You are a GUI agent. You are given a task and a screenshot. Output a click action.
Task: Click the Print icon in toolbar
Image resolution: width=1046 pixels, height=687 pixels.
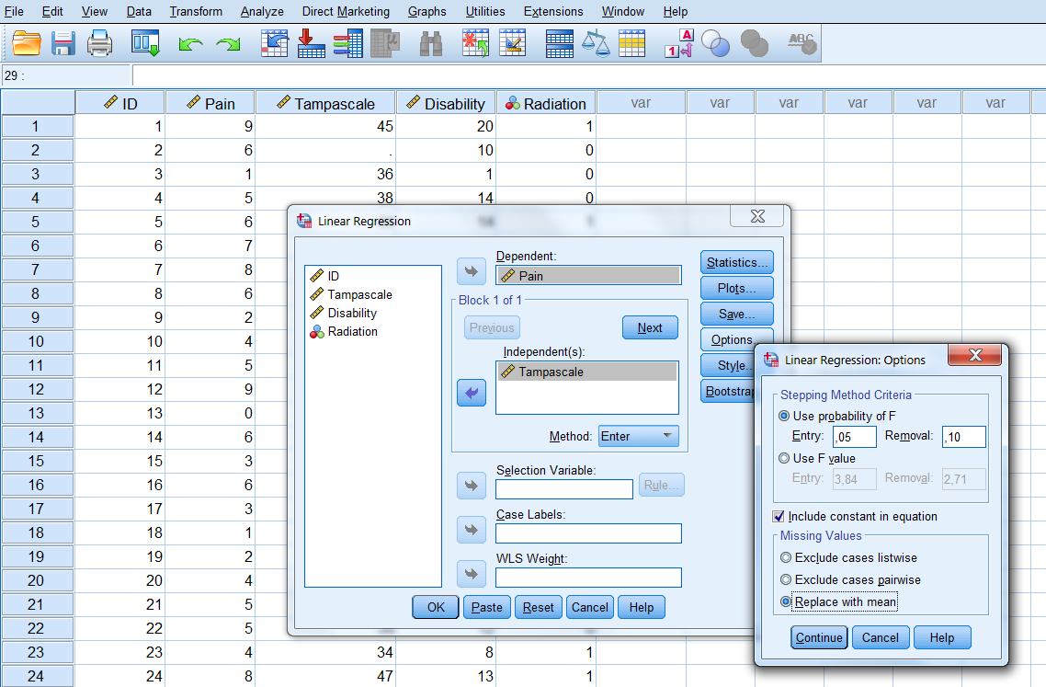pos(99,43)
